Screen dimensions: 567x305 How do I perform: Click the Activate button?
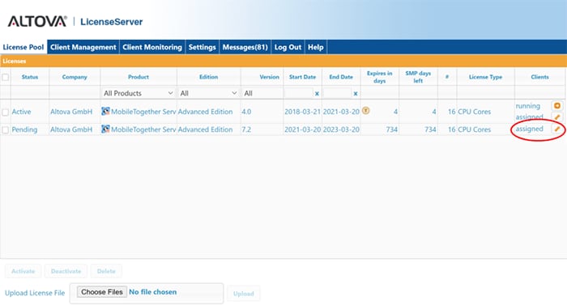point(23,271)
